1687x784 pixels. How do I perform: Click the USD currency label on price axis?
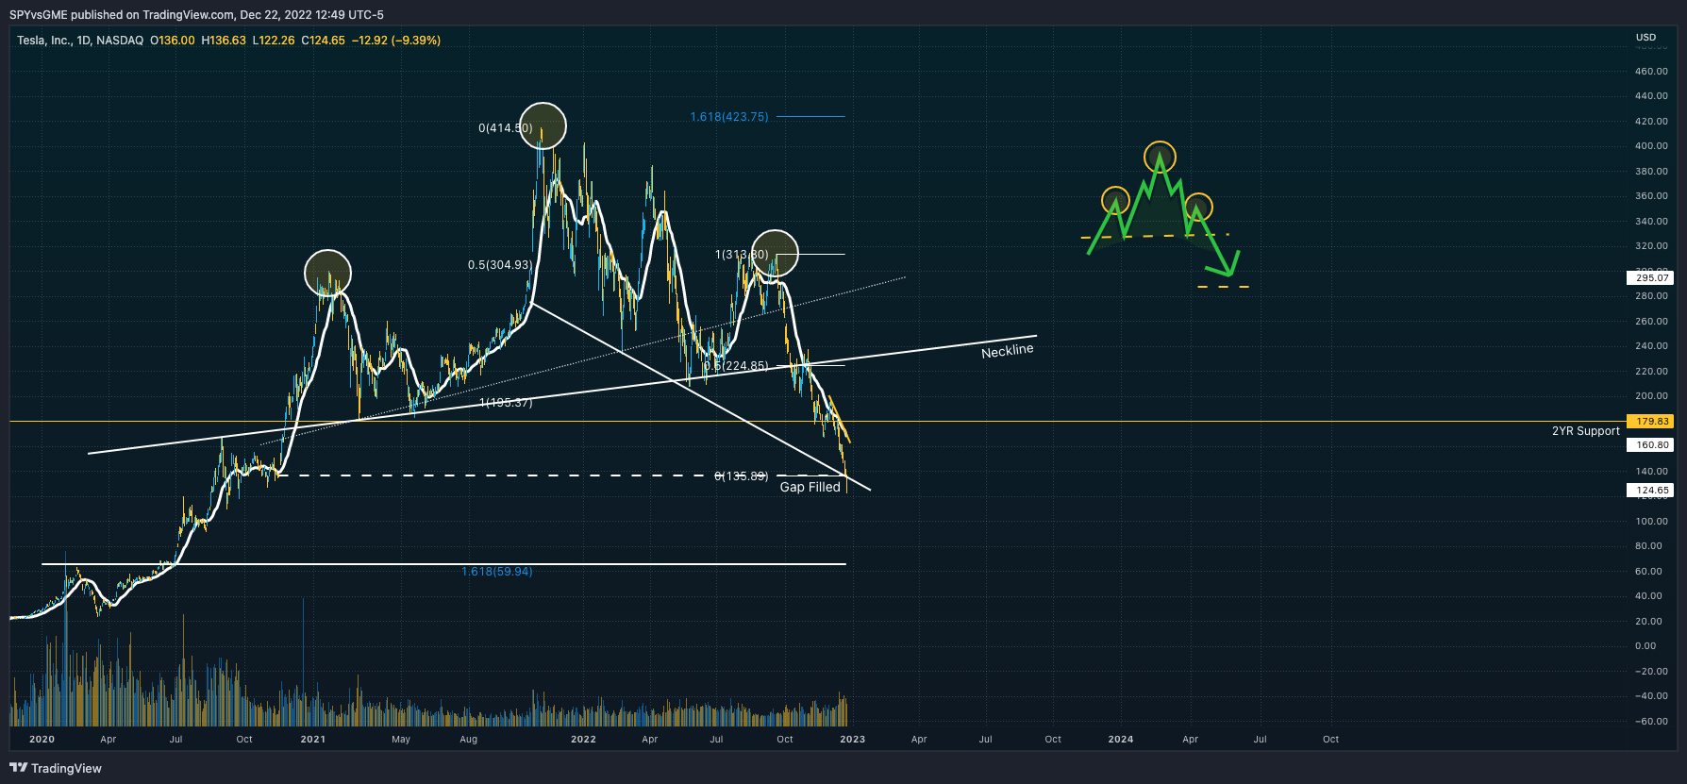[x=1645, y=38]
